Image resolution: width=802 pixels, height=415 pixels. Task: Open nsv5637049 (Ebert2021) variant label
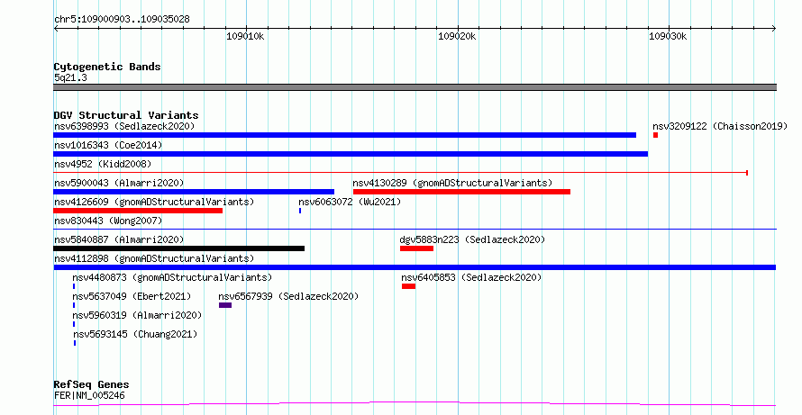[132, 296]
